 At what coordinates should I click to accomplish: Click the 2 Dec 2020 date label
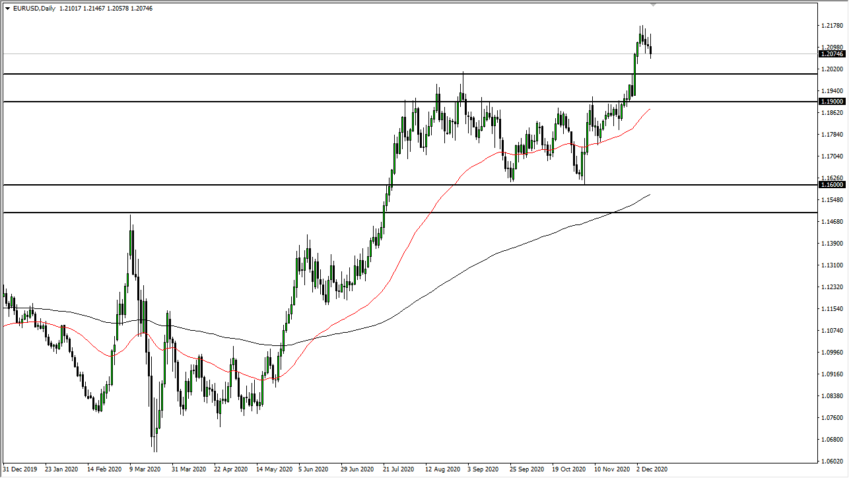(650, 469)
